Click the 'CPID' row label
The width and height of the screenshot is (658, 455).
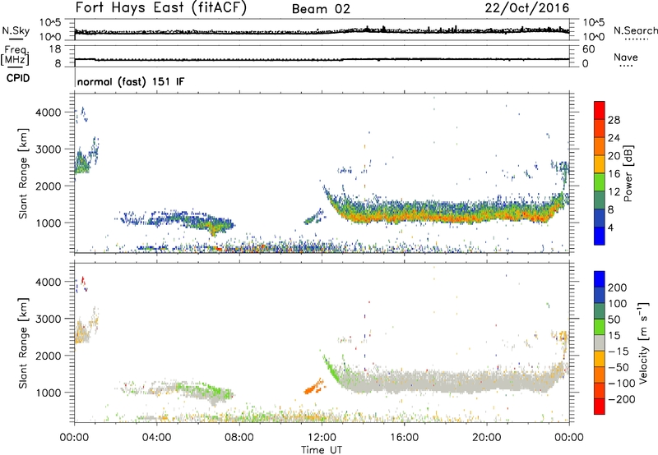(18, 78)
